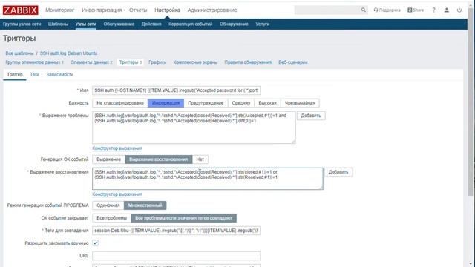475x267 pixels.
Task: Click SSH auth.log Debian Ubuntu breadcrumb
Action: point(68,53)
